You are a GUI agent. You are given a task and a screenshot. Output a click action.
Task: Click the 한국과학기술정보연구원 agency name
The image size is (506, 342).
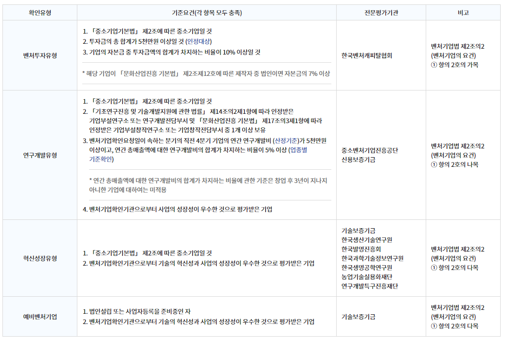point(372,258)
